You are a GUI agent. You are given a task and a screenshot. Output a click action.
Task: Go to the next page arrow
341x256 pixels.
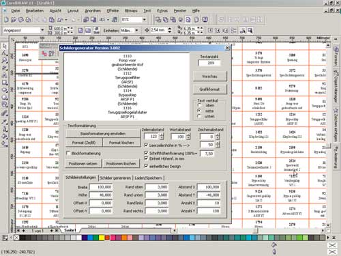click(52, 231)
